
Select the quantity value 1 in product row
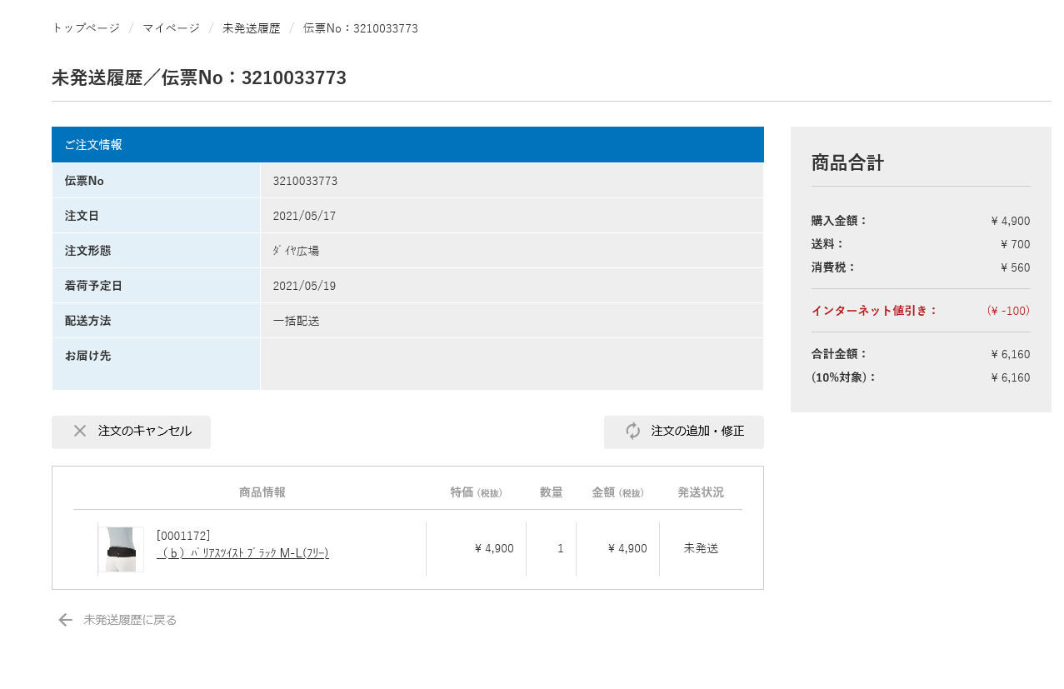pyautogui.click(x=561, y=548)
